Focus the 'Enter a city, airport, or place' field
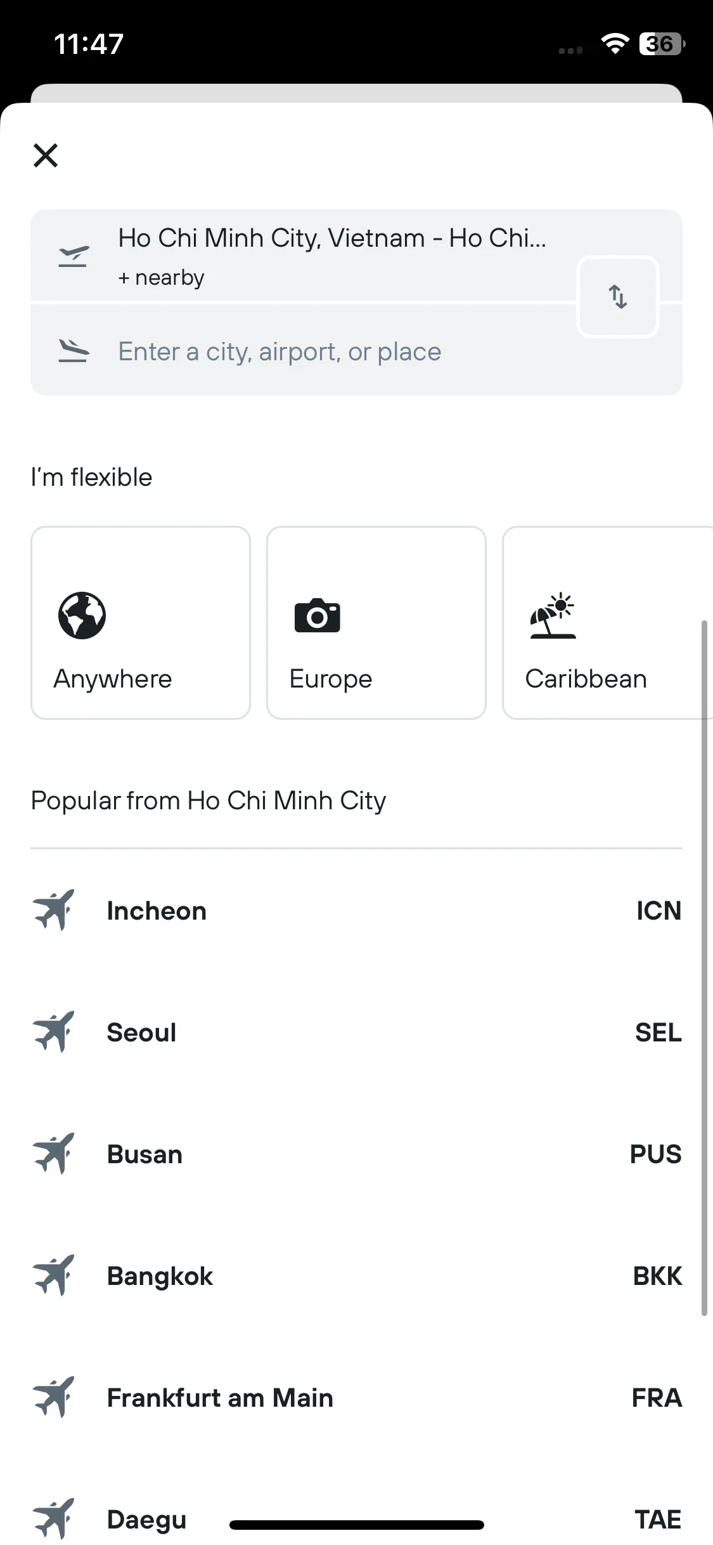 304,351
